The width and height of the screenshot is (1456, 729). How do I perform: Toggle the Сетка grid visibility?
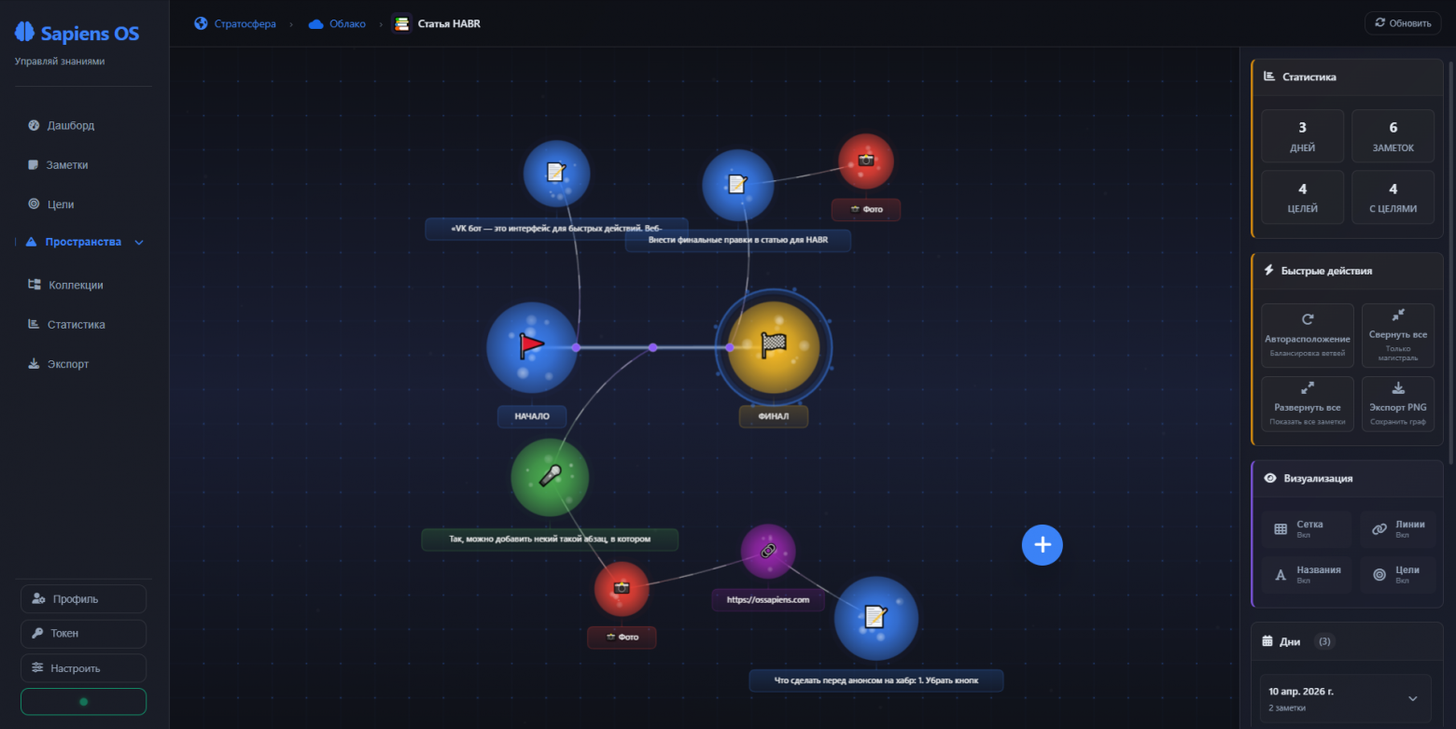1306,528
